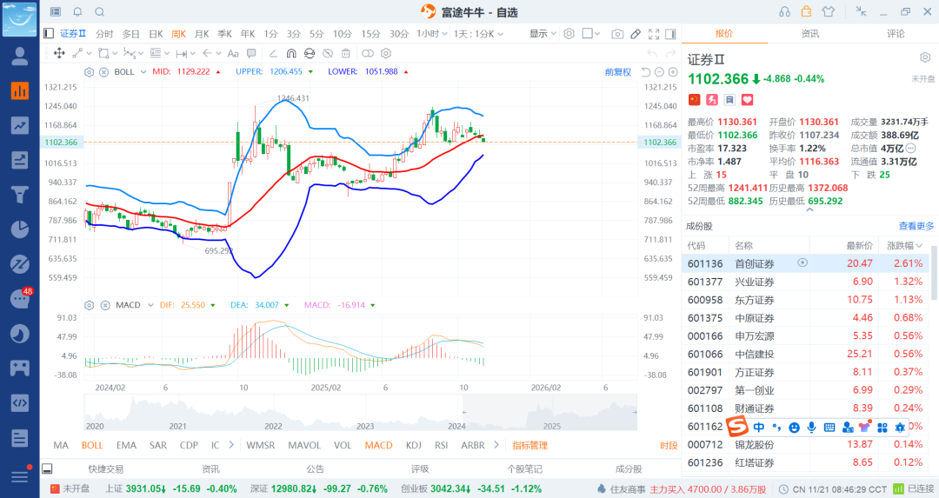Switch to the 资讯 tab in right panel

pos(809,33)
